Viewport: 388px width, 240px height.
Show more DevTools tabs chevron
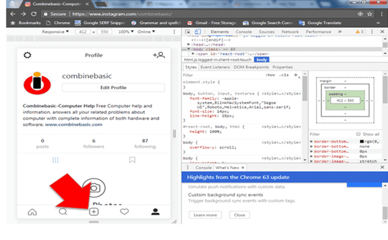pyautogui.click(x=340, y=32)
